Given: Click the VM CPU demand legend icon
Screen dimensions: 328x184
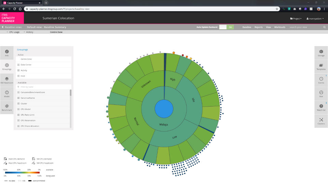Looking at the screenshot, I should pos(33,159).
